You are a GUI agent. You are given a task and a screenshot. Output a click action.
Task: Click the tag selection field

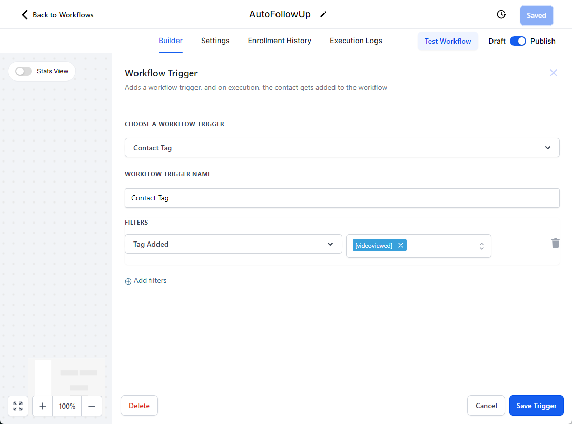(x=419, y=246)
